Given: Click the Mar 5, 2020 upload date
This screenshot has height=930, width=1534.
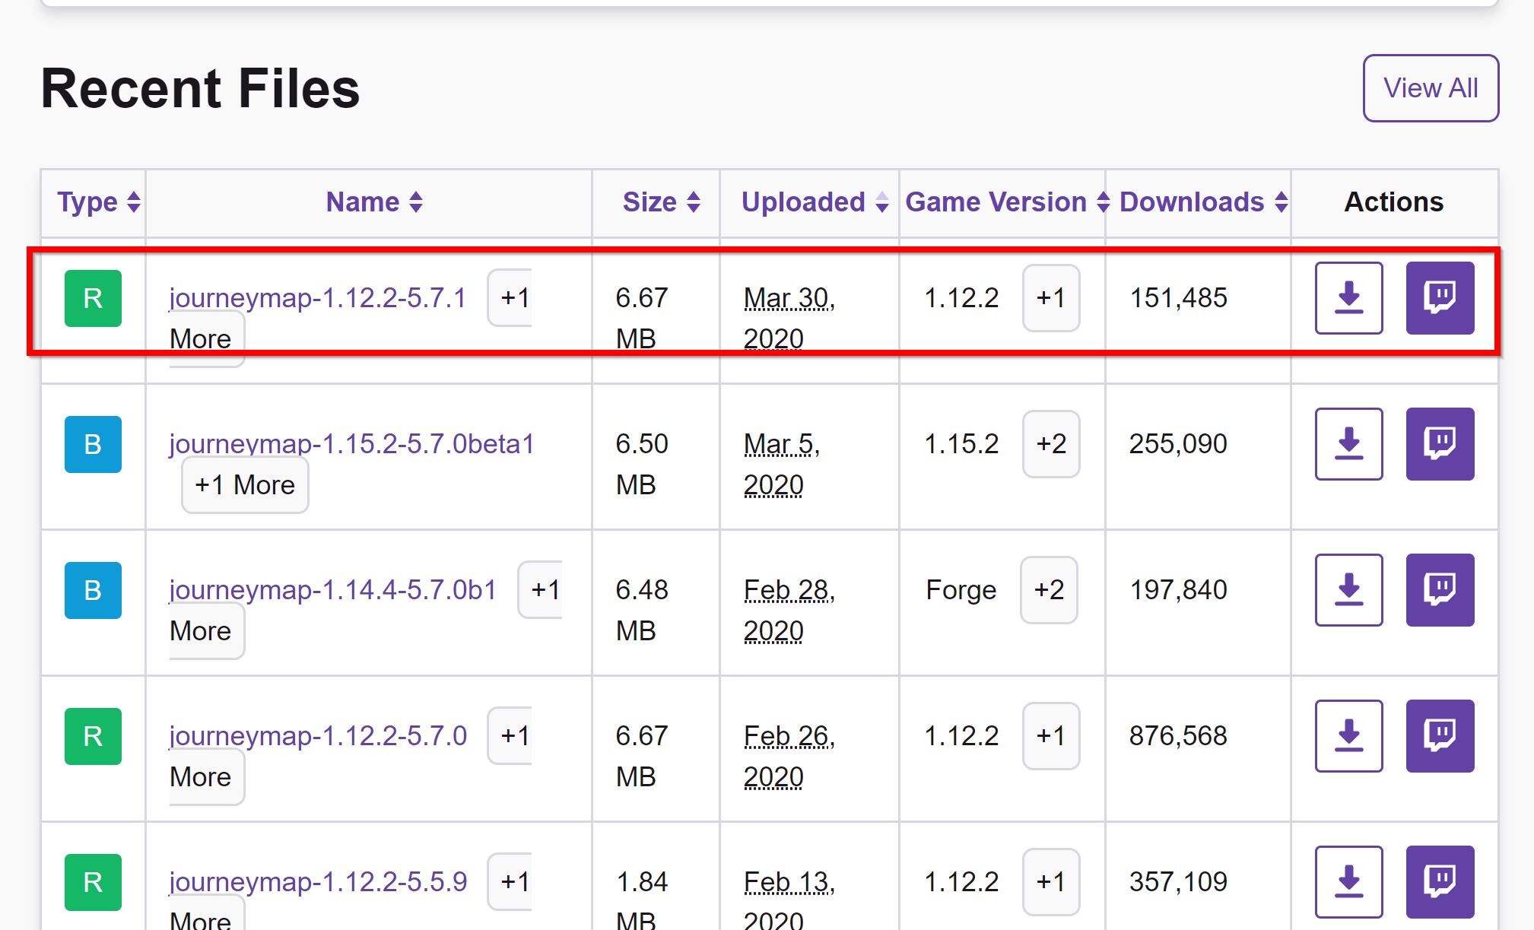Looking at the screenshot, I should [x=782, y=464].
